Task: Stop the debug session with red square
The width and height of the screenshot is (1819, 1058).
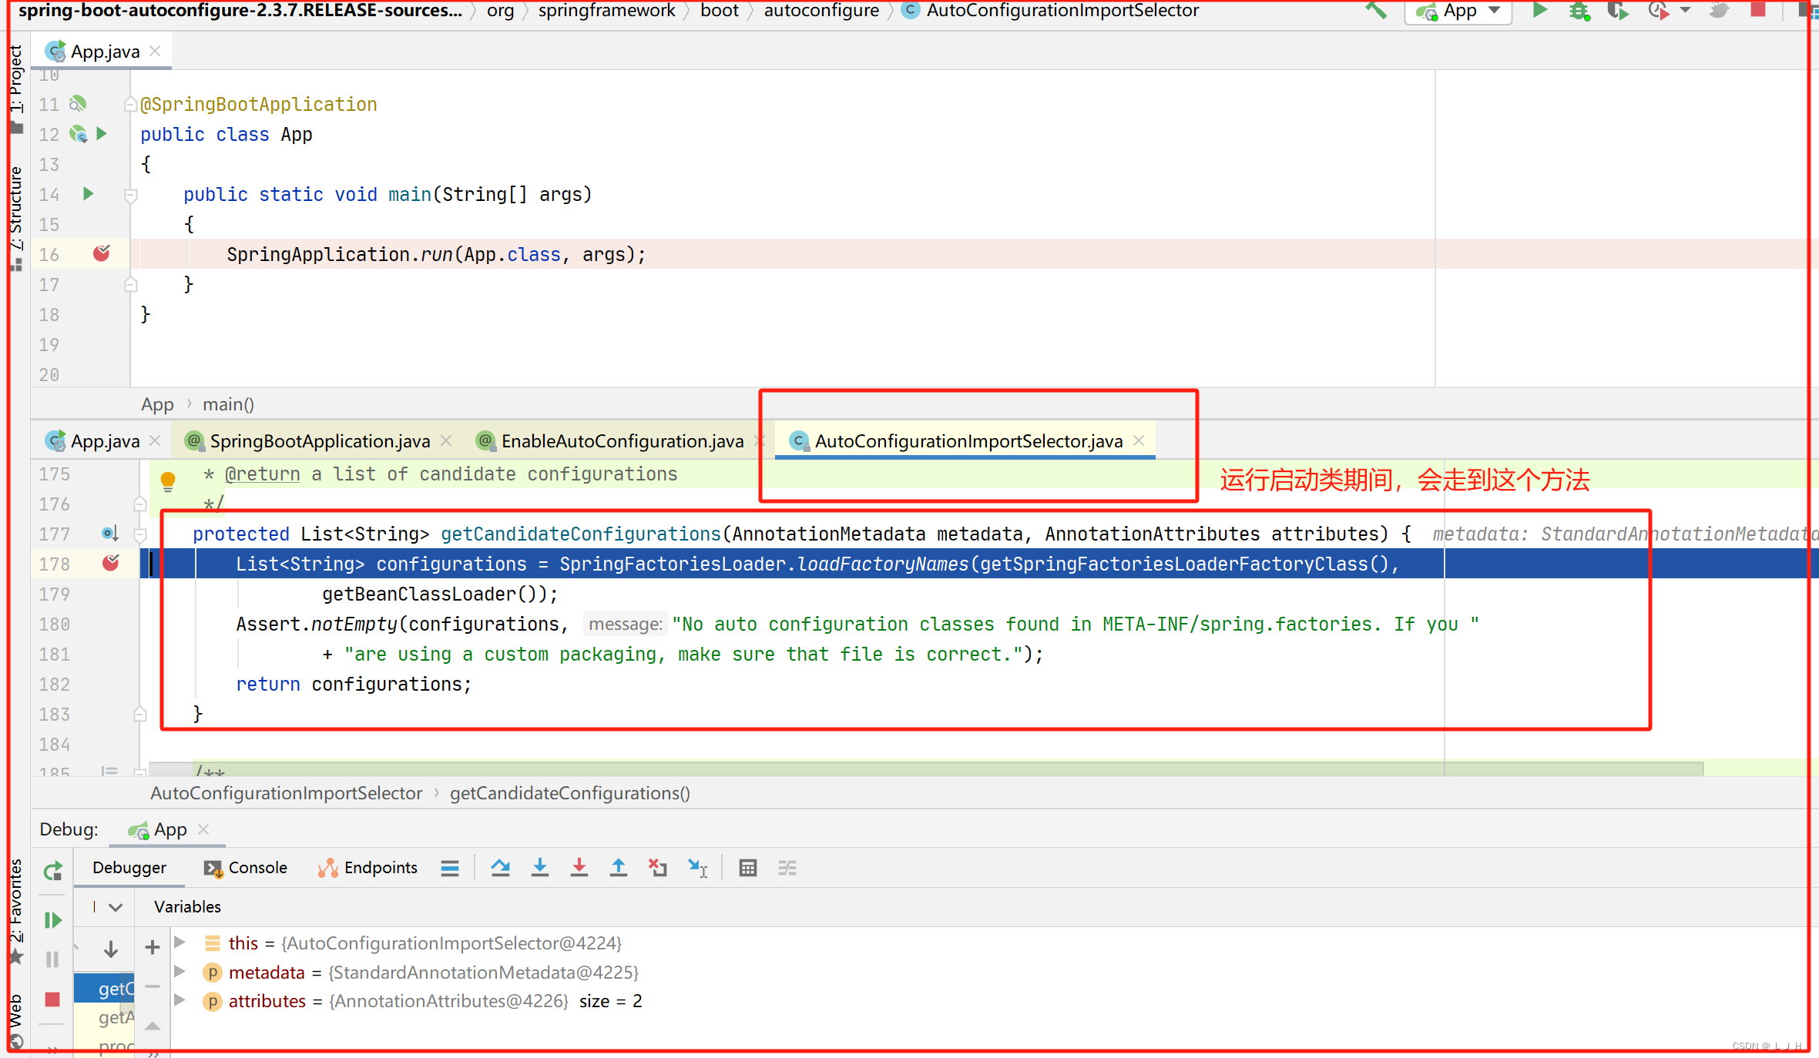Action: coord(52,999)
